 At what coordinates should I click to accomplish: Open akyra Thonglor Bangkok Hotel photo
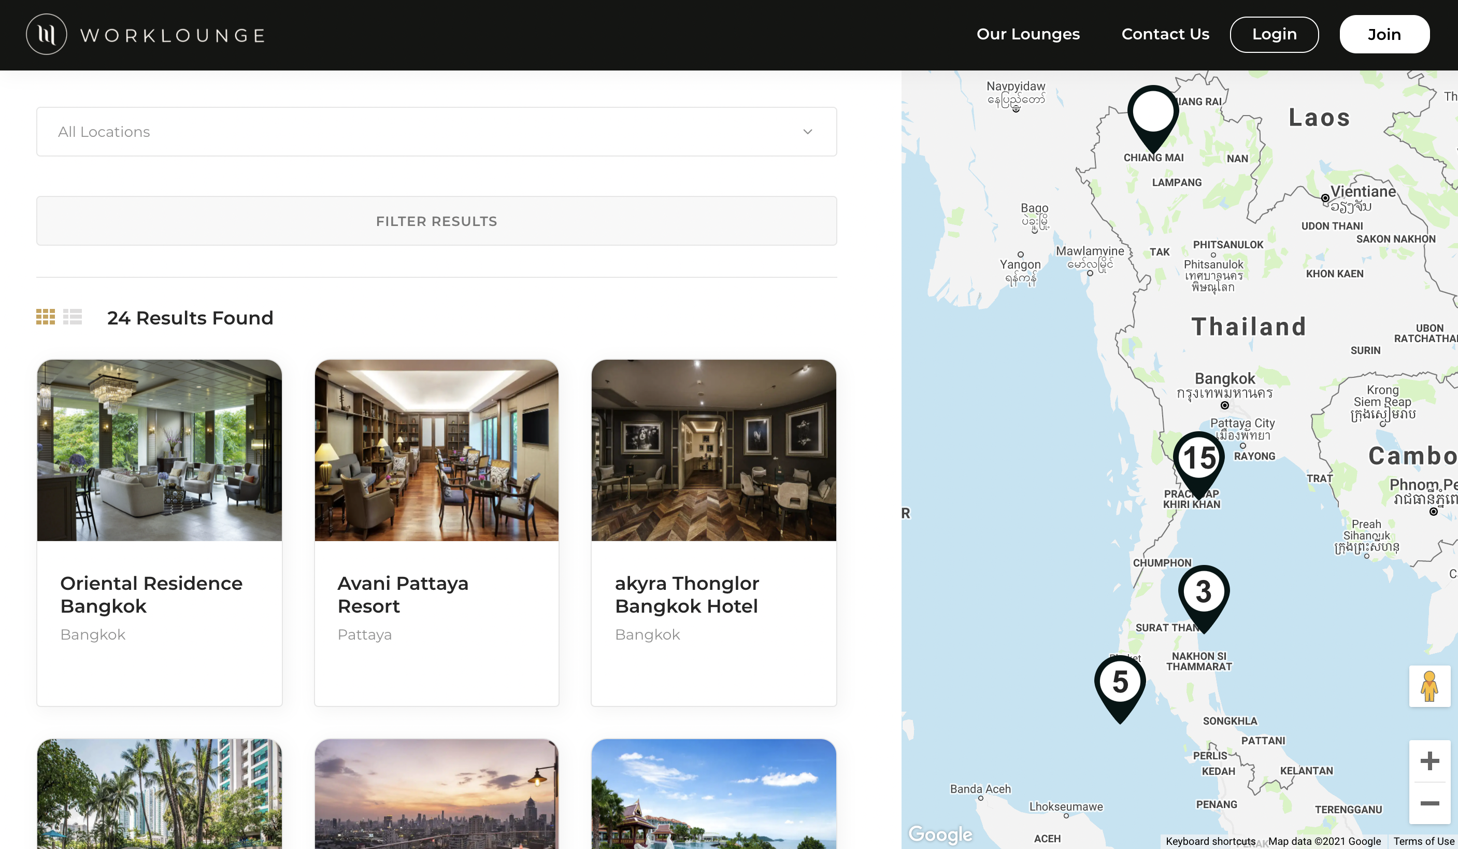[x=714, y=450]
